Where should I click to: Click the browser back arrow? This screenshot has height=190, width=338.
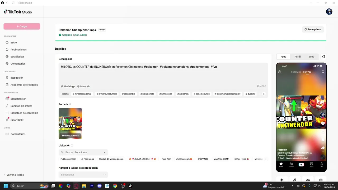[x=7, y=3]
